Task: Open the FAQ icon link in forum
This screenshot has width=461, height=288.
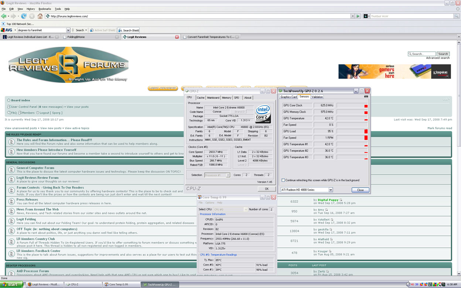Action: coord(12,113)
